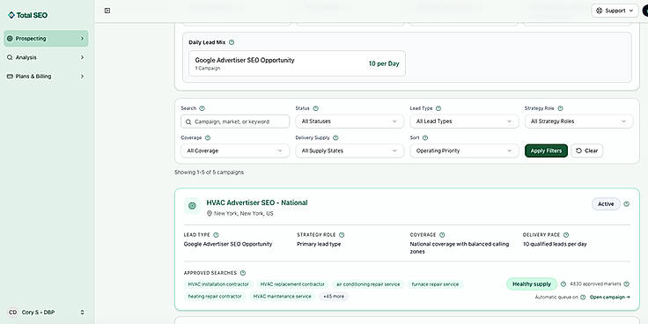Open help icon next to Healthy supply badge
Image resolution: width=648 pixels, height=324 pixels.
coord(563,283)
